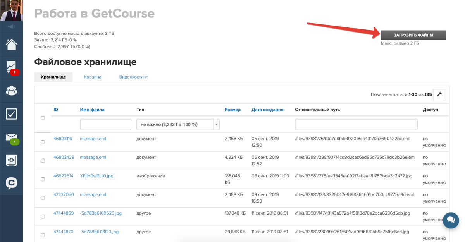The image size is (465, 242).
Task: Select checkbox for file ID 47444869
Action: click(43, 216)
